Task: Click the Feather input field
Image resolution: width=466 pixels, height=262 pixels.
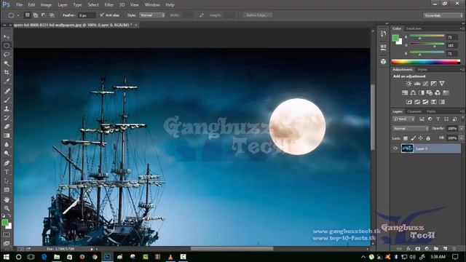Action: 87,15
